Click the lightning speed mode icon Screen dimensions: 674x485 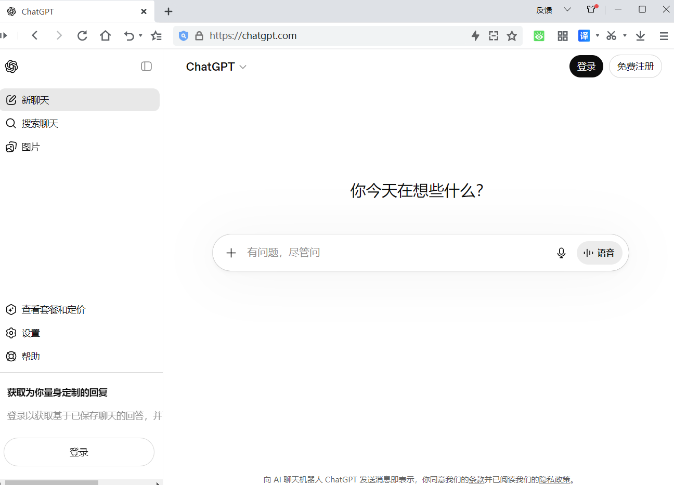(475, 35)
